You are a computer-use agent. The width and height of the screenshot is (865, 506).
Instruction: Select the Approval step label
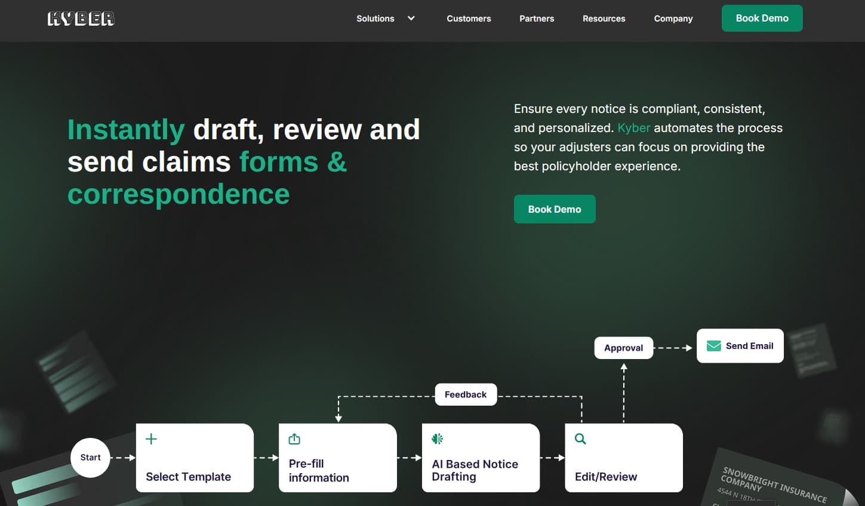[624, 348]
